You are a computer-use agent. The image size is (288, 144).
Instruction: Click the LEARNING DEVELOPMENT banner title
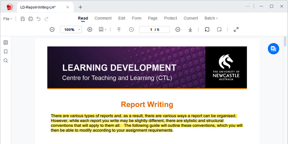click(x=119, y=68)
